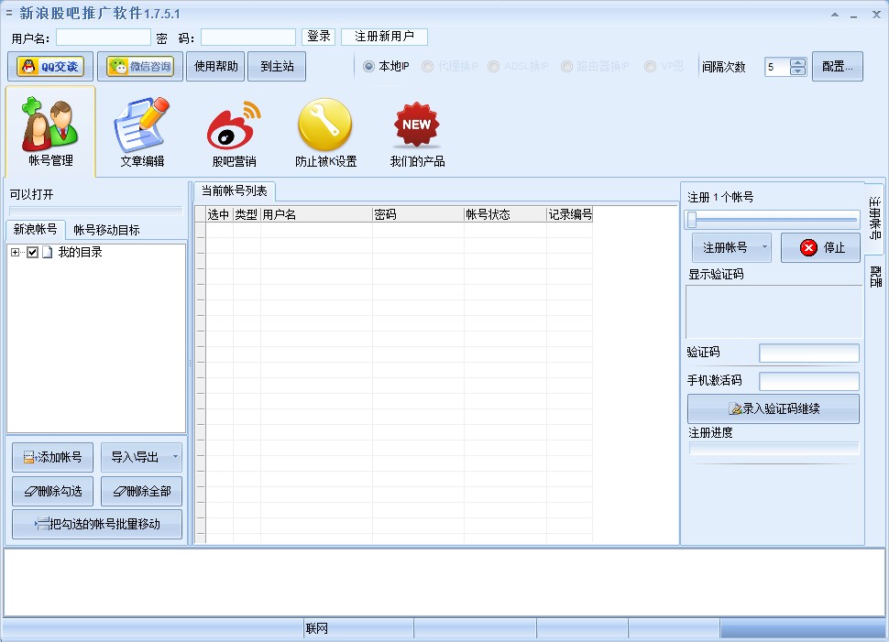Open 防止被K设置 wrench settings icon

[325, 128]
